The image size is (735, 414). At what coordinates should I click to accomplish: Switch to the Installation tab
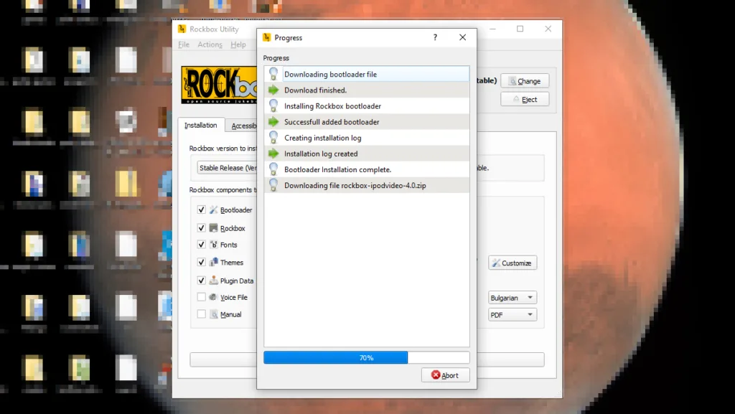tap(201, 125)
